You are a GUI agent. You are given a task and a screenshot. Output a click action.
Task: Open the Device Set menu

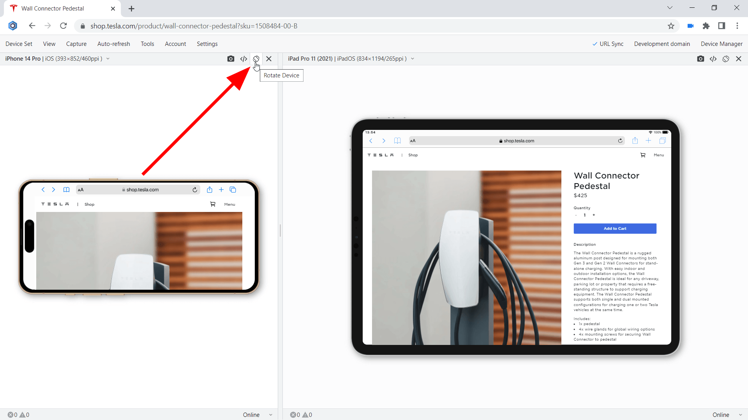(x=19, y=44)
